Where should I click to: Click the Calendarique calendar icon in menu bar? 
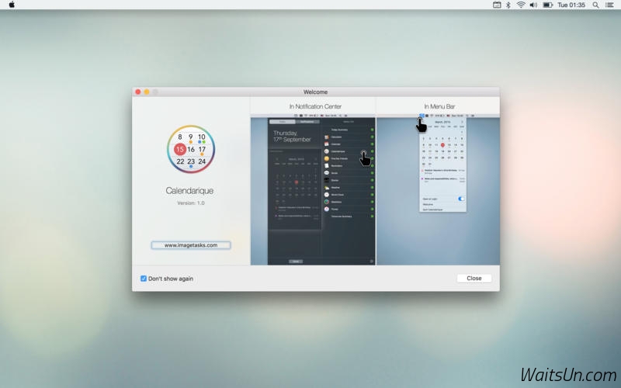pos(497,5)
